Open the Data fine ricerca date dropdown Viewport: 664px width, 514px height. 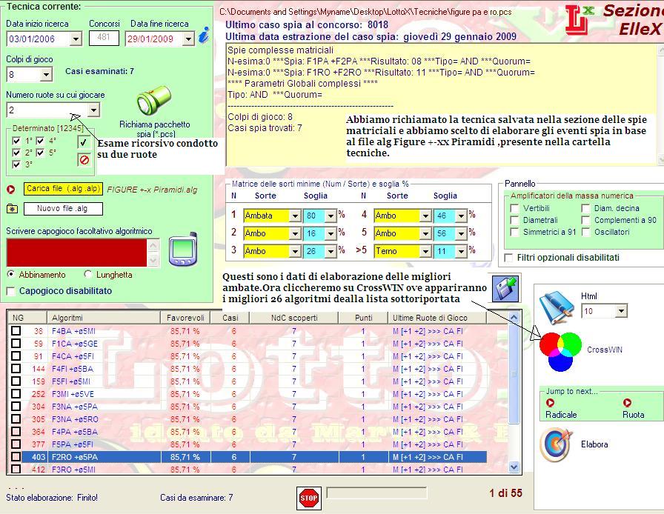tap(188, 39)
